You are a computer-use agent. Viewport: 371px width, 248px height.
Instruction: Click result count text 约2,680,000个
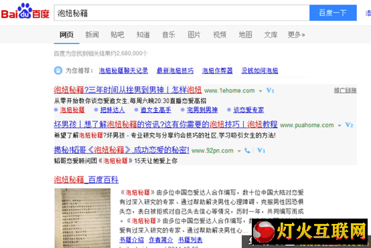(130, 53)
